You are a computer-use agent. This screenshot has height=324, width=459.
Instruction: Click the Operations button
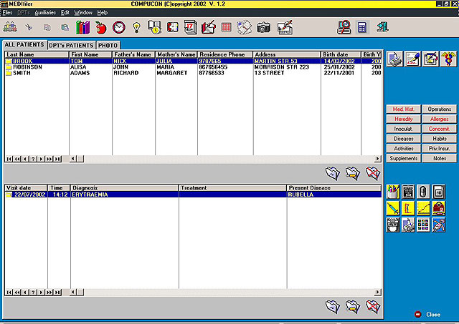pyautogui.click(x=440, y=109)
